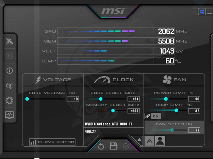Expand the upward triangle arrow near the fan panel
Image resolution: width=213 pixels, height=159 pixels.
139,140
